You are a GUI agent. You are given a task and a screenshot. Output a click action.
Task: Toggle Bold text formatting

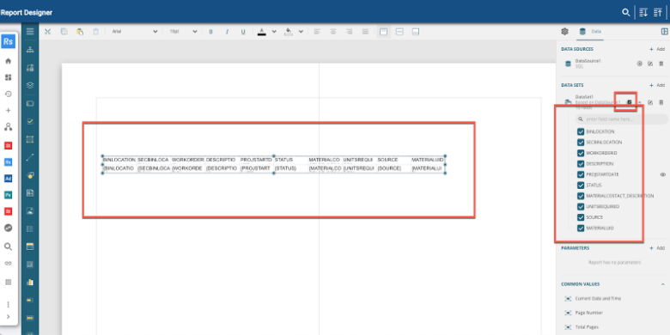(210, 32)
